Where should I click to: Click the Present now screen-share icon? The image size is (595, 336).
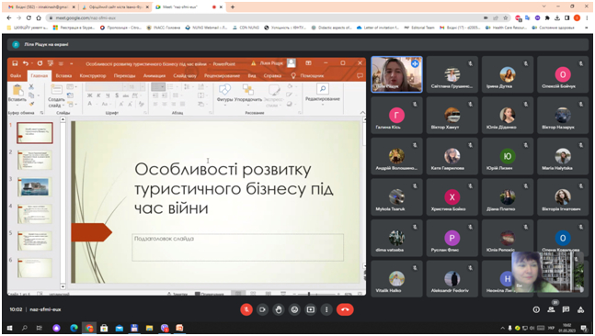pos(311,309)
